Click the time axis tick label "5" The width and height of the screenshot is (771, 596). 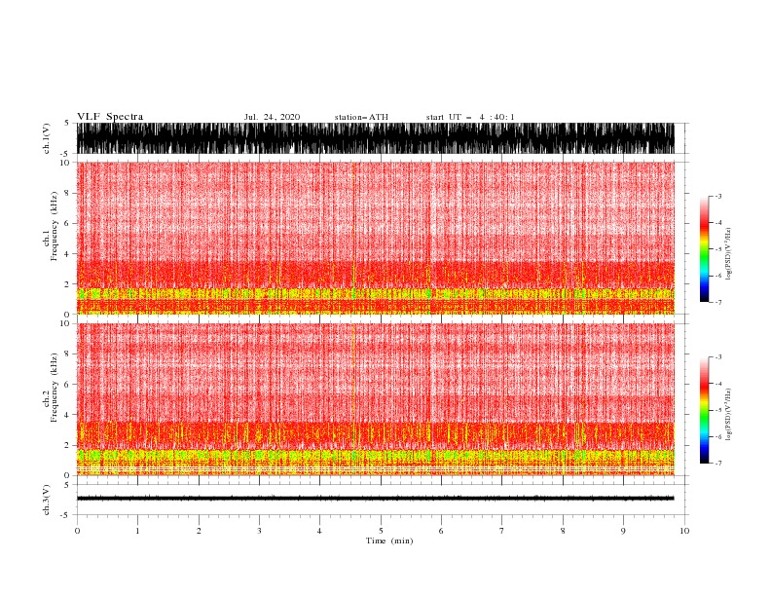tap(381, 531)
